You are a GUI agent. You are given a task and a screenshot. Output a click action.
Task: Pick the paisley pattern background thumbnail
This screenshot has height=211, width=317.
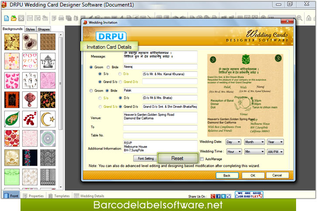click(30, 42)
